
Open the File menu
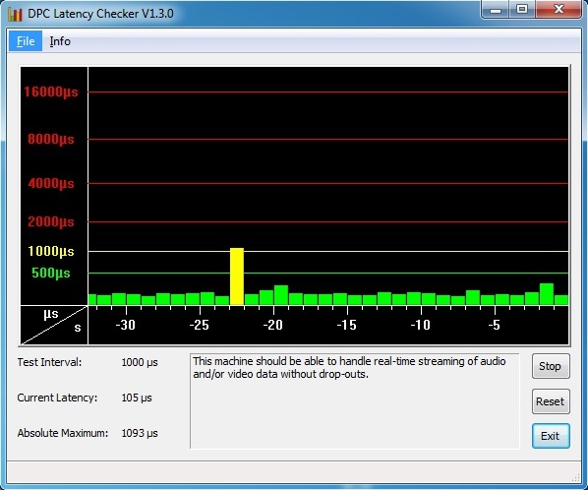pyautogui.click(x=26, y=41)
